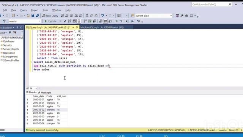Pin the SQLQuery1.sql tab
The width and height of the screenshot is (243, 137).
point(73,27)
